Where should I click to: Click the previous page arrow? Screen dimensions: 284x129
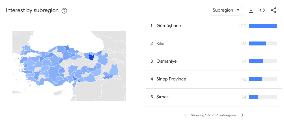click(x=185, y=115)
